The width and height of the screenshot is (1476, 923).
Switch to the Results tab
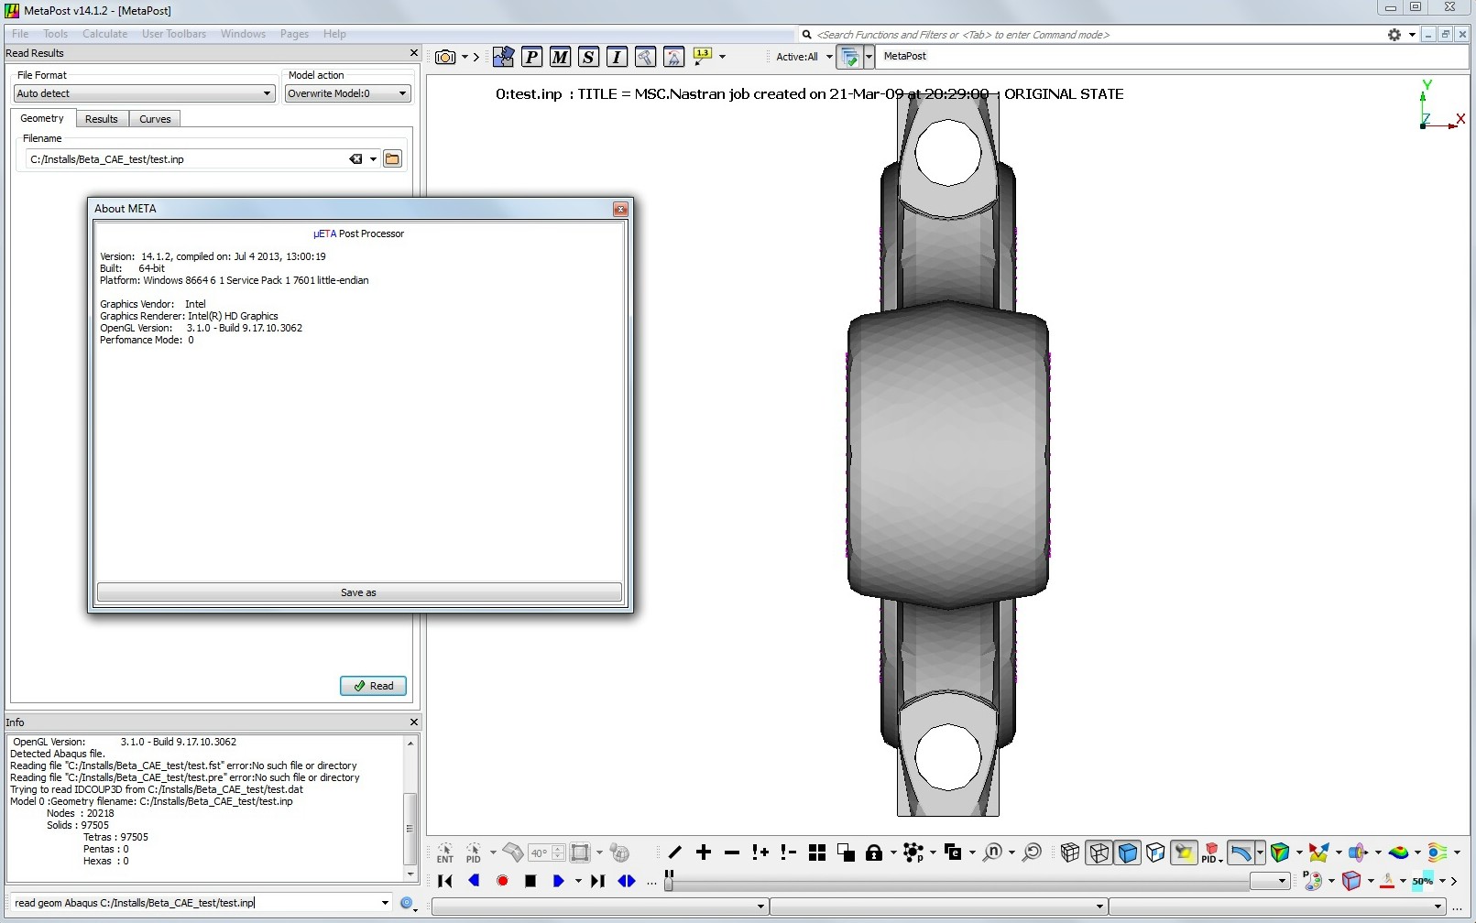pos(101,118)
